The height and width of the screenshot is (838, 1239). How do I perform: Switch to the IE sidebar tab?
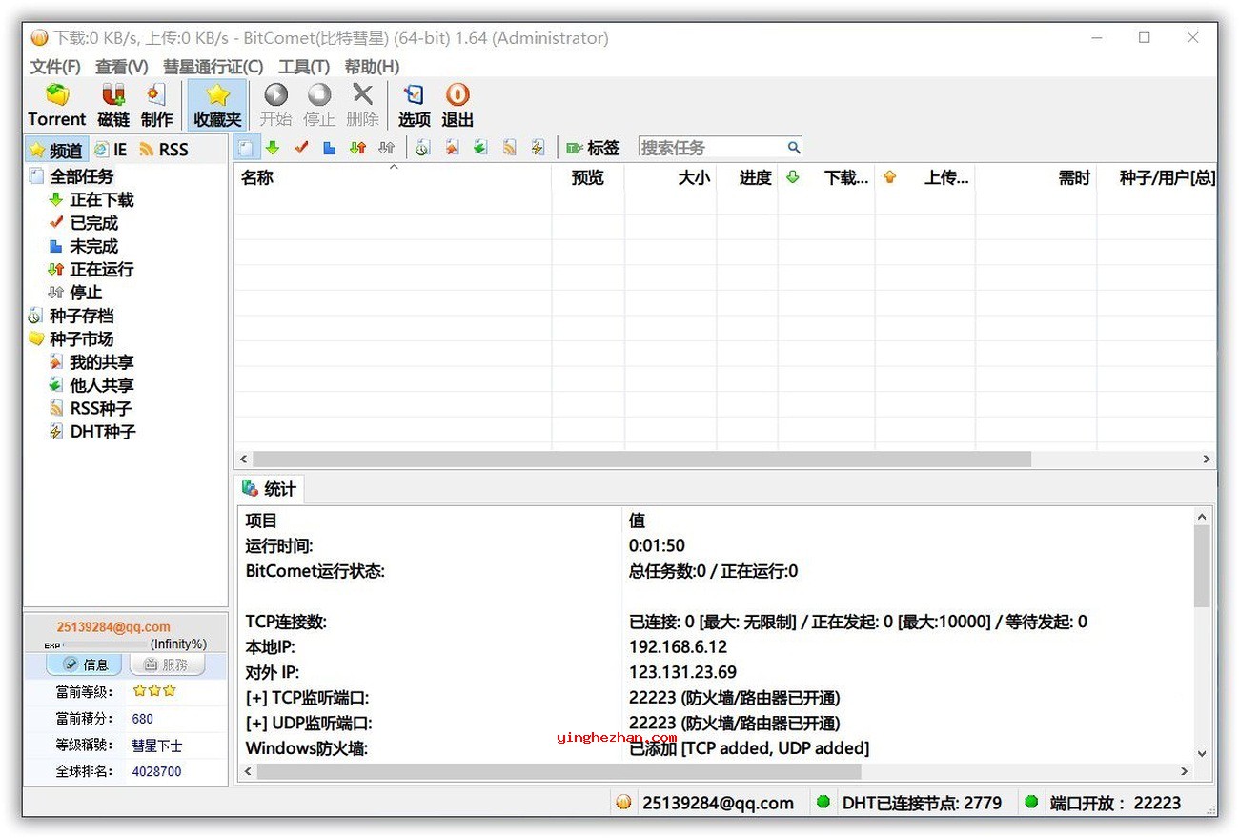[x=111, y=150]
